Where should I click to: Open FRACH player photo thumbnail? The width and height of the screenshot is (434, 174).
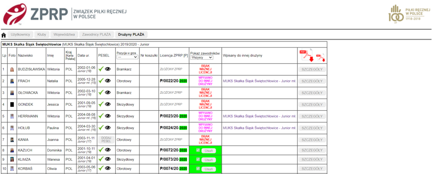(12, 81)
